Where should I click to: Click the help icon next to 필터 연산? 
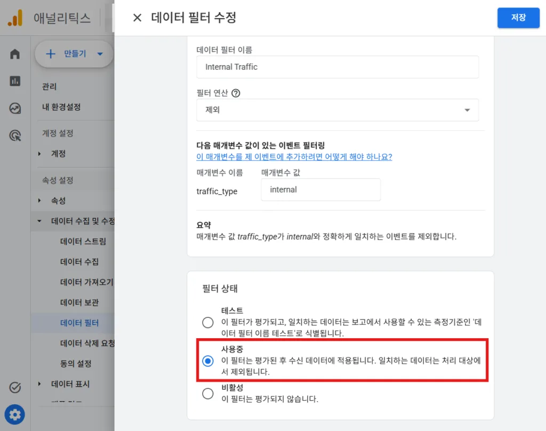click(236, 93)
